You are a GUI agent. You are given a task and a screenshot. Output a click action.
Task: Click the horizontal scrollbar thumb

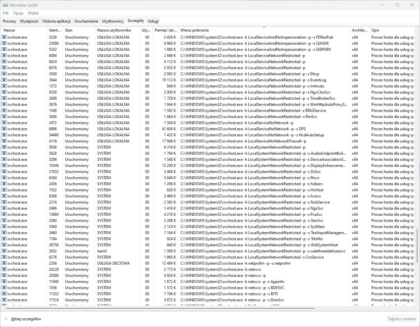coord(160,308)
